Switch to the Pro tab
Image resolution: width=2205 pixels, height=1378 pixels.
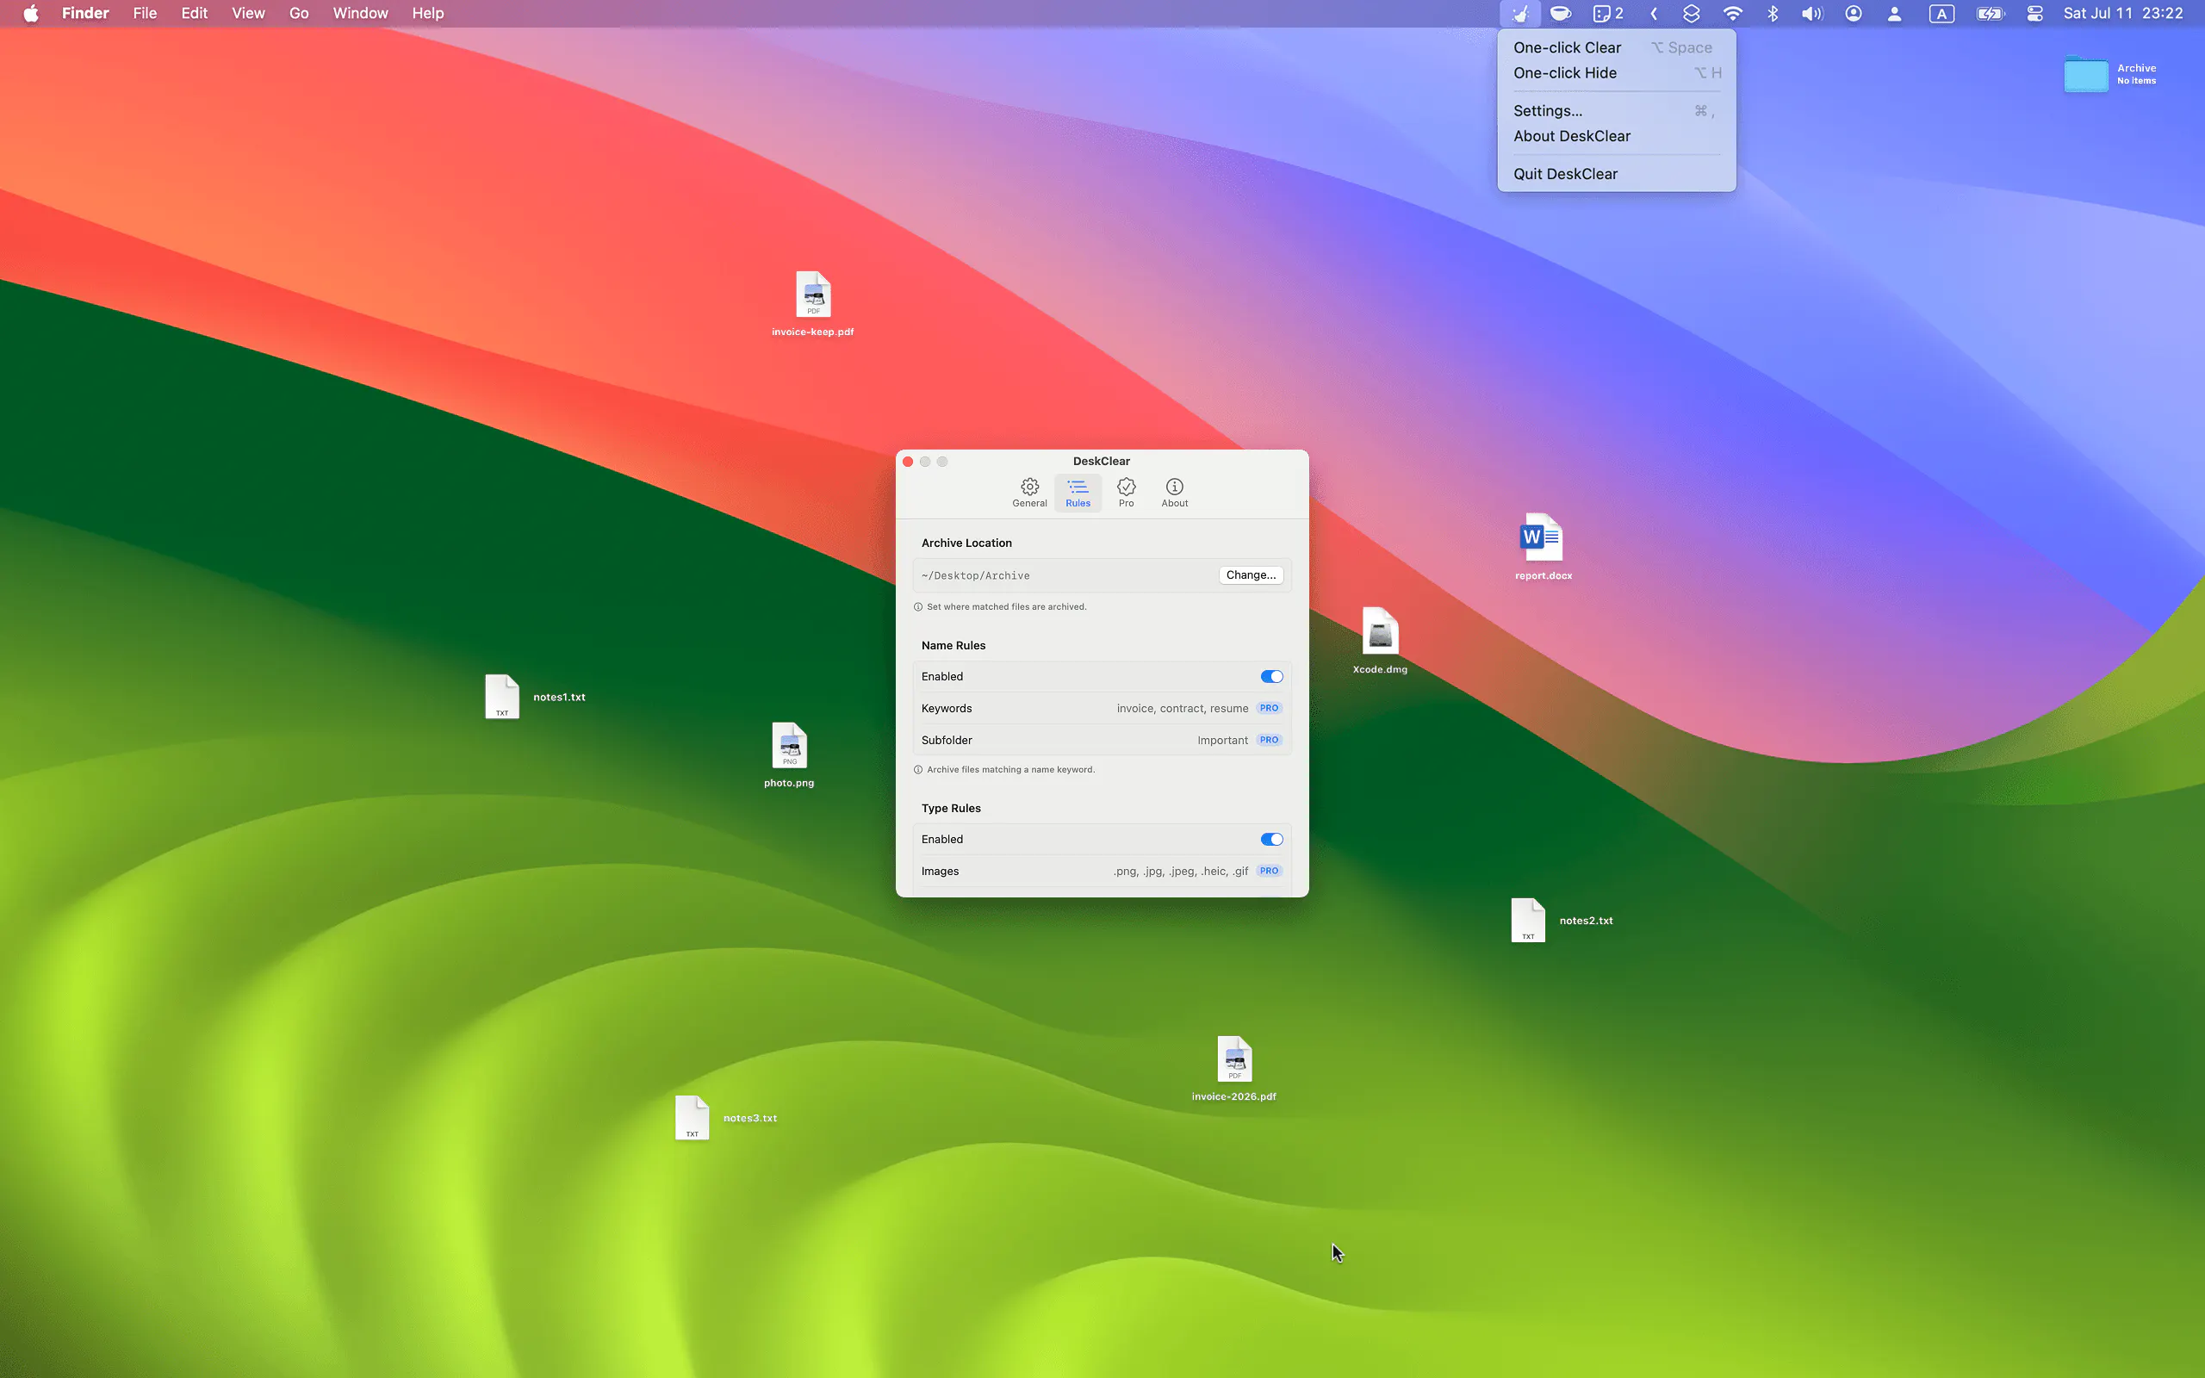(1127, 492)
